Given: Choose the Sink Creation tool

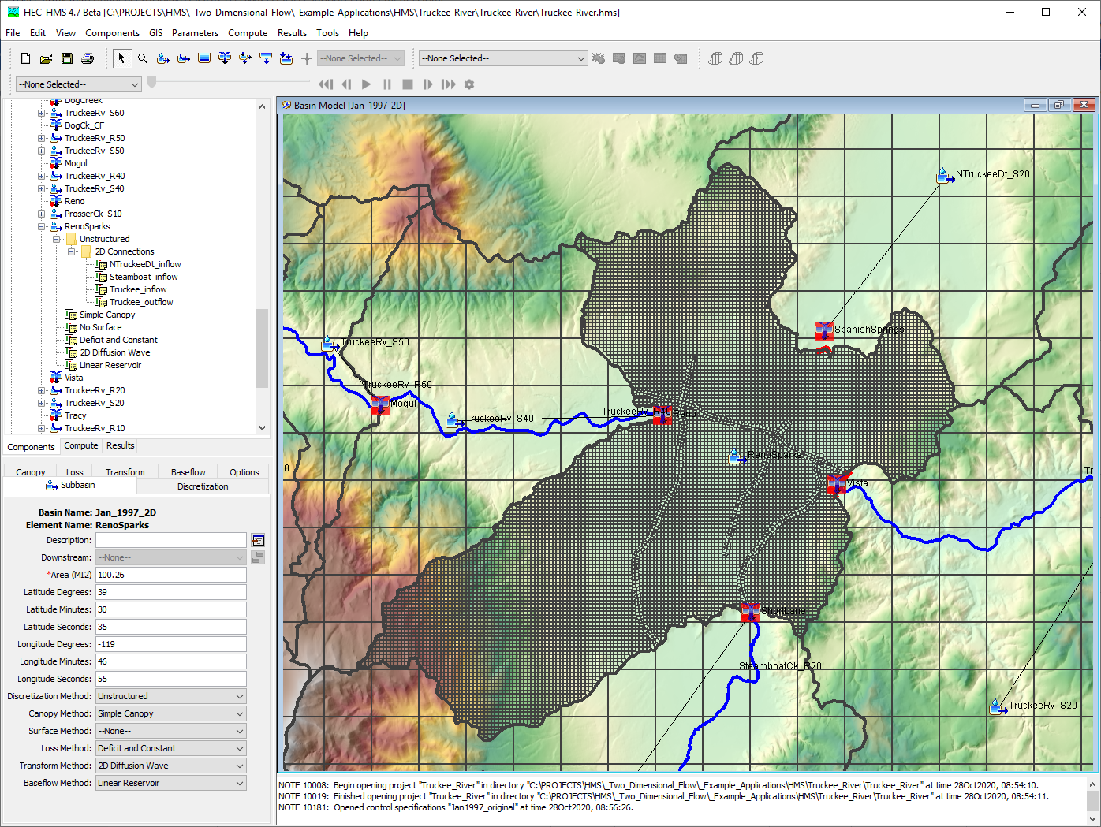Looking at the screenshot, I should tap(286, 58).
